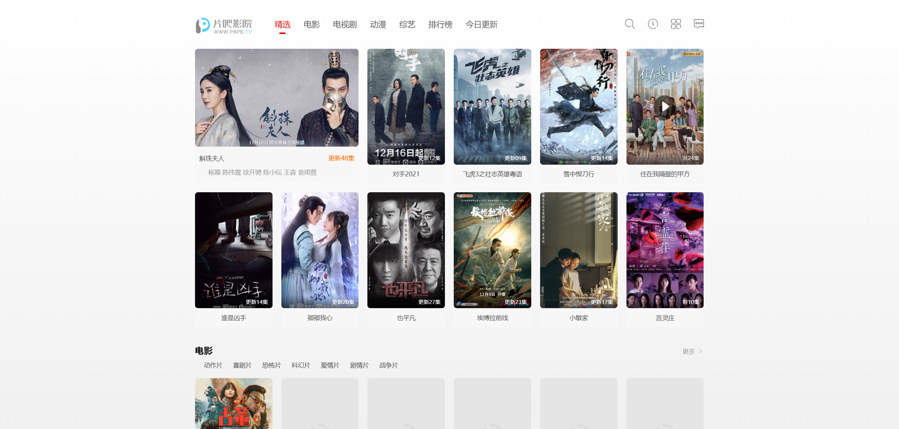Click the 雪中悍刀行 title
This screenshot has width=899, height=429.
click(x=579, y=174)
